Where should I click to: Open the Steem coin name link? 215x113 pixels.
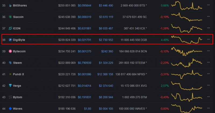[x=17, y=63]
